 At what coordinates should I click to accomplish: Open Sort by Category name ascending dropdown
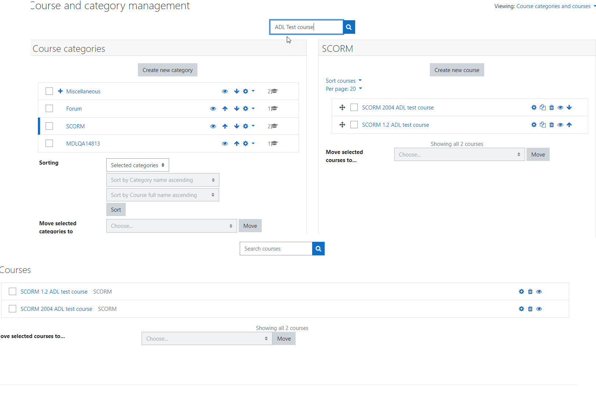163,180
